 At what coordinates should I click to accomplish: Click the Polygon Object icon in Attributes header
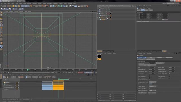click(x=138, y=8)
